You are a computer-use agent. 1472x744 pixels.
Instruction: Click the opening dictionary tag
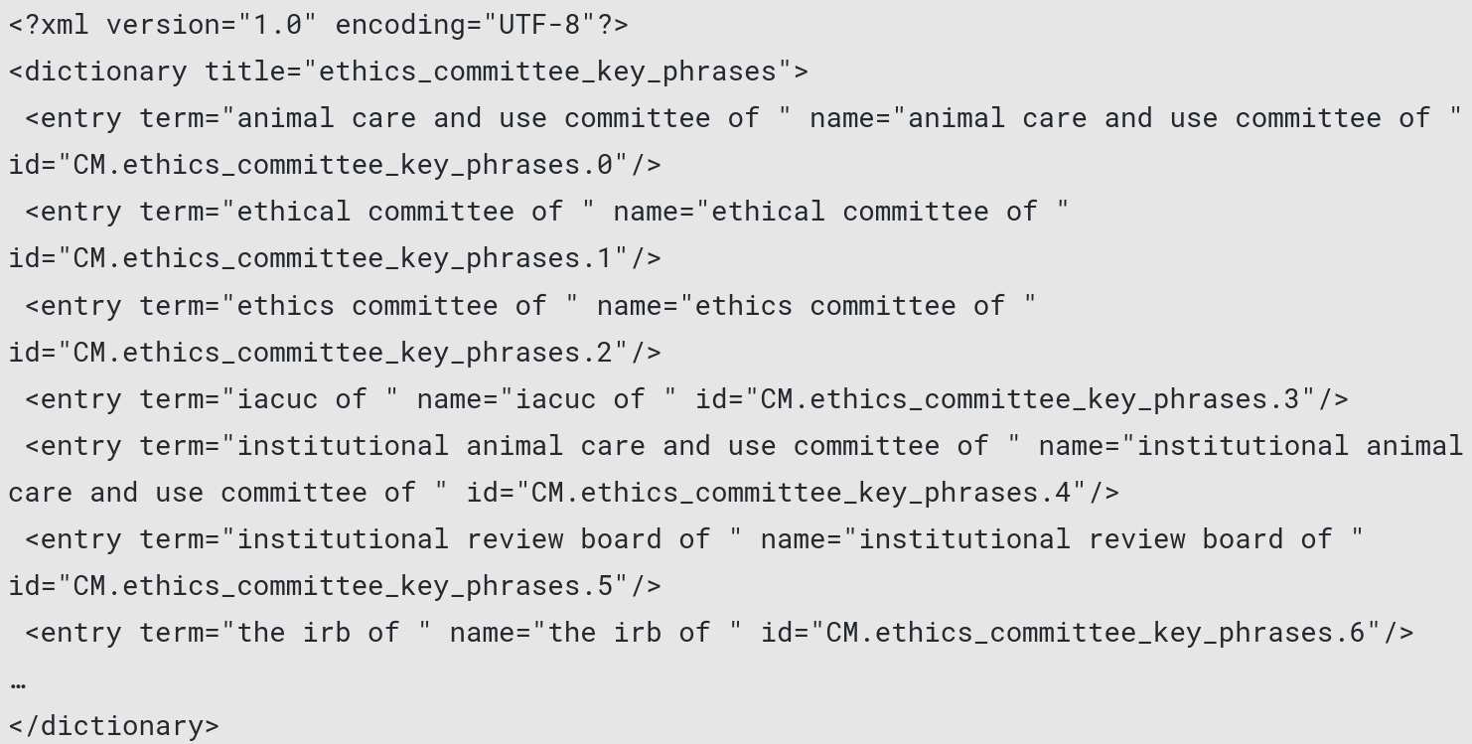(x=408, y=72)
